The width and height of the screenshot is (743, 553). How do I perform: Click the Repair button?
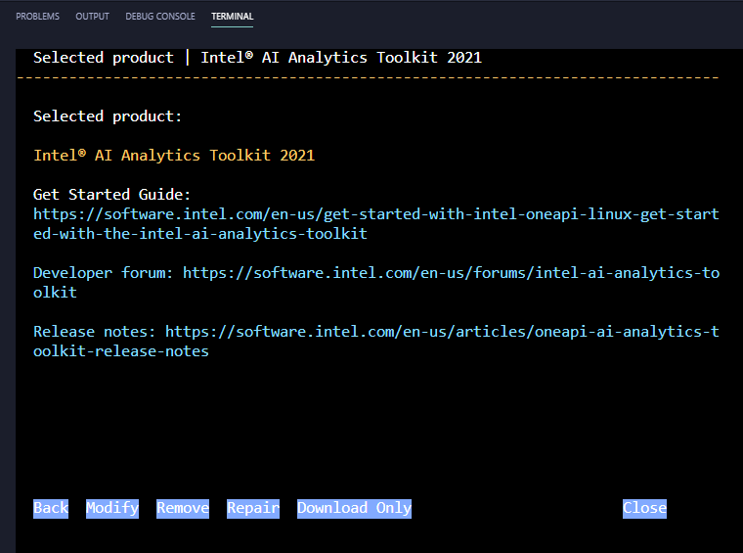coord(253,508)
